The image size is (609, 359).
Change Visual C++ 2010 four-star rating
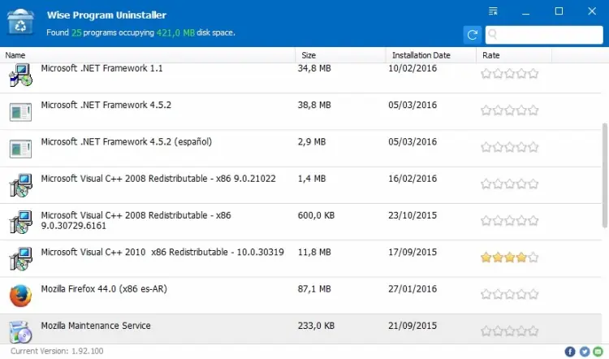[510, 257]
